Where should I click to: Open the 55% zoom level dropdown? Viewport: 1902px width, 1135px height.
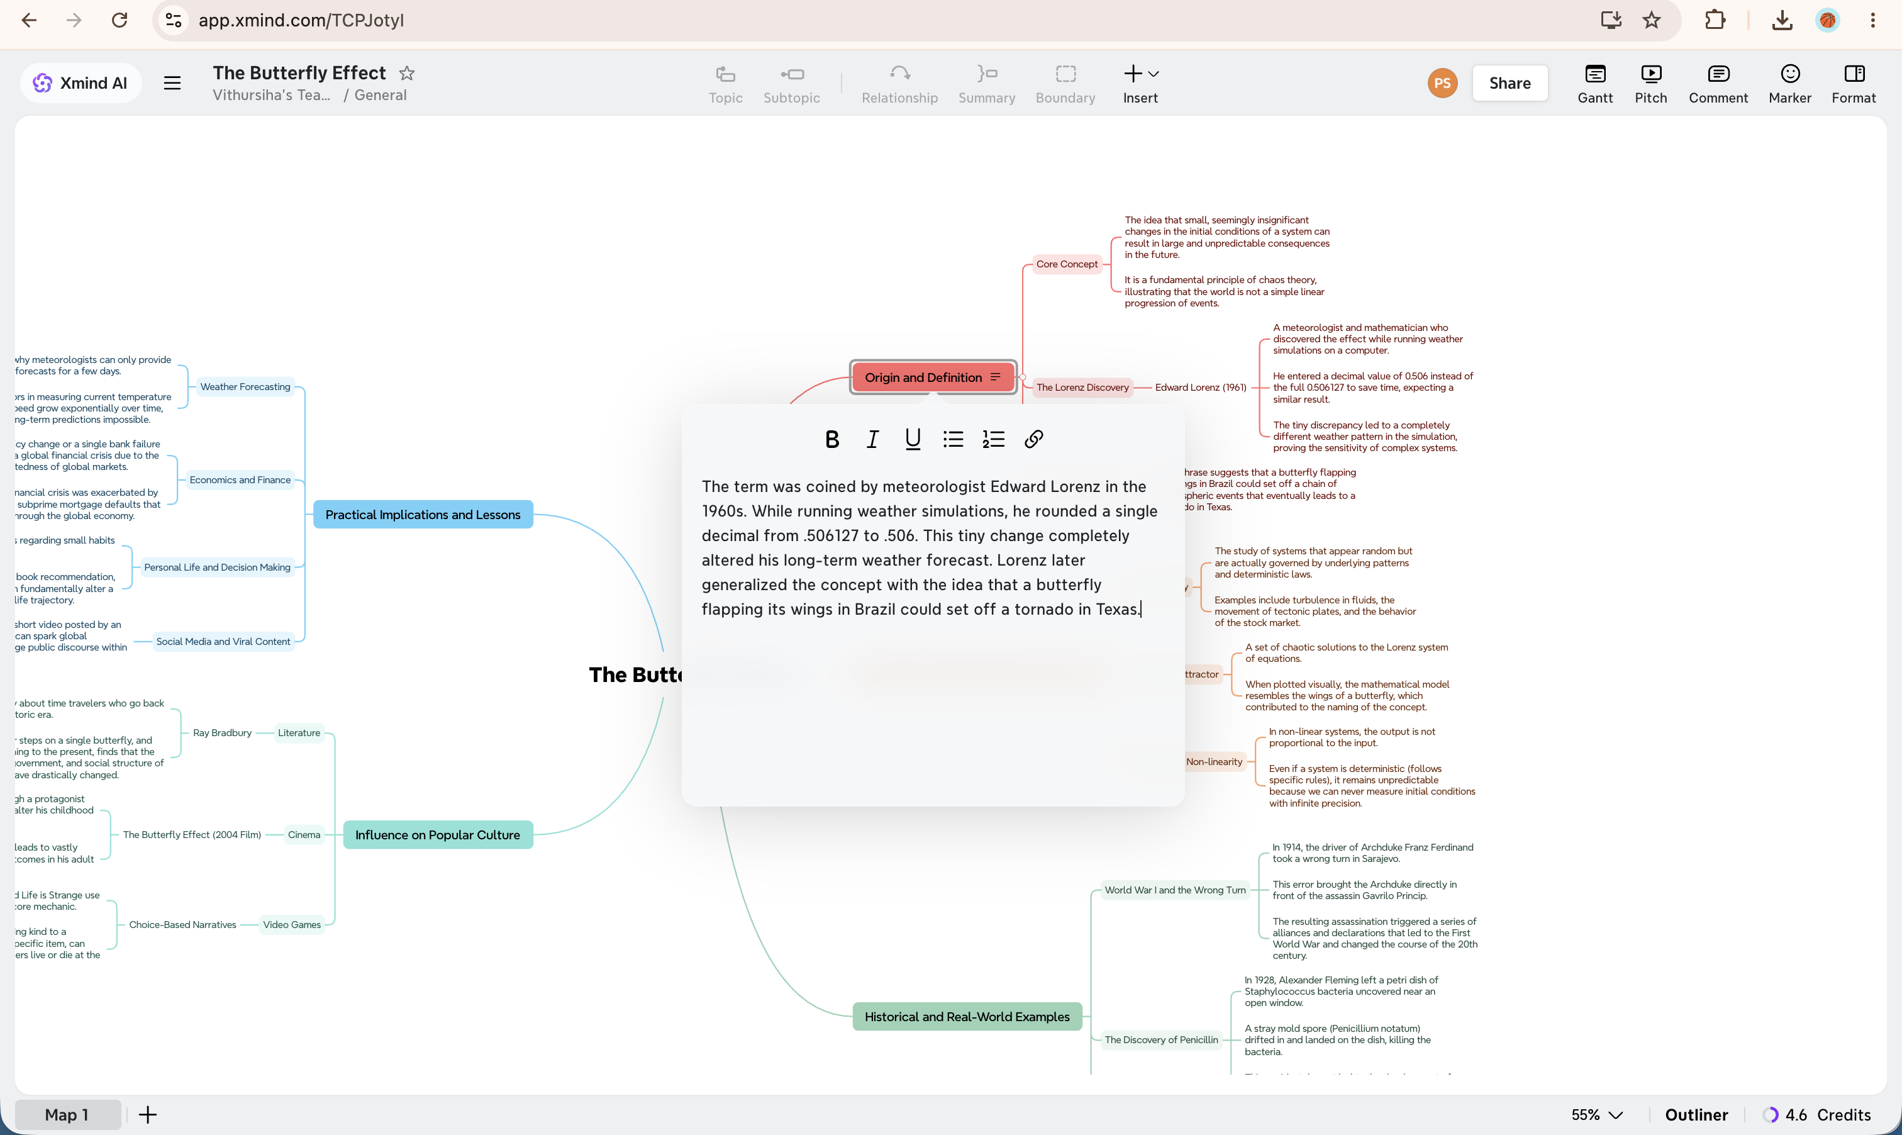1597,1114
